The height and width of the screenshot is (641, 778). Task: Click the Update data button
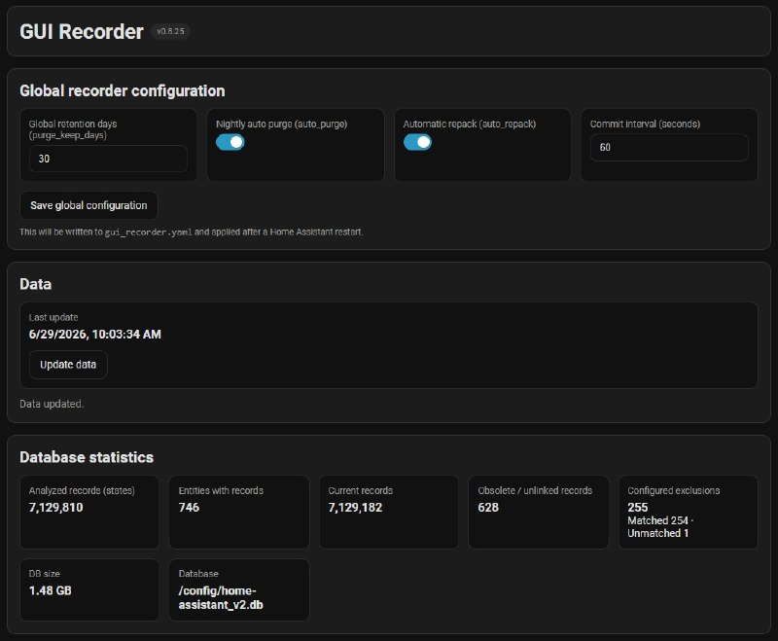(68, 365)
